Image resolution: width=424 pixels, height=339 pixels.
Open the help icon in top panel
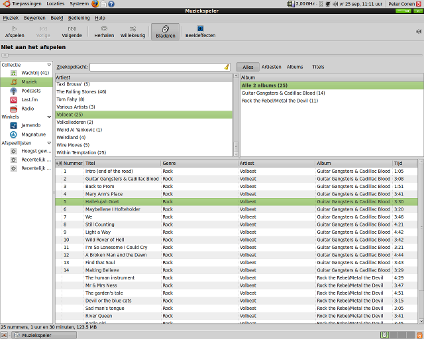pos(111,4)
